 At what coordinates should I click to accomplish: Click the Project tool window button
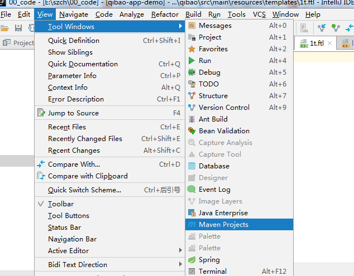18,42
